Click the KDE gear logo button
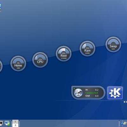 [x=115, y=93]
